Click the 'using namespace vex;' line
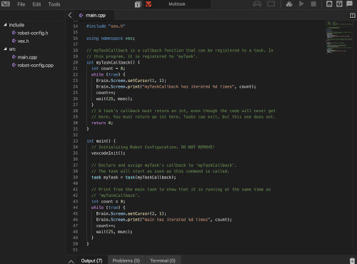The width and height of the screenshot is (357, 264). tap(111, 39)
